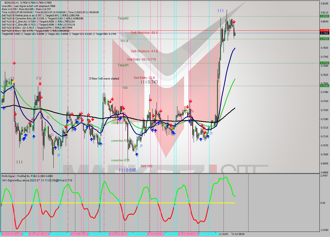Viewport: 330px width, 237px height.
Task: Click the black 0.7950 current price tag
Action: [x=324, y=33]
